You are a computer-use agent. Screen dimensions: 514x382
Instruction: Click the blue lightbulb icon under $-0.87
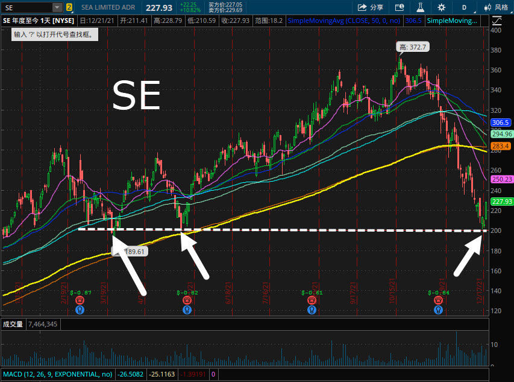coord(80,310)
